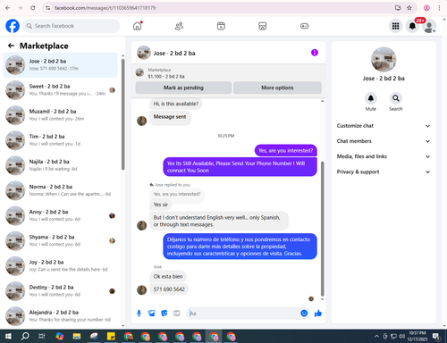Click the Search Facebook field
Screen dimensions: 447x343
(x=72, y=26)
